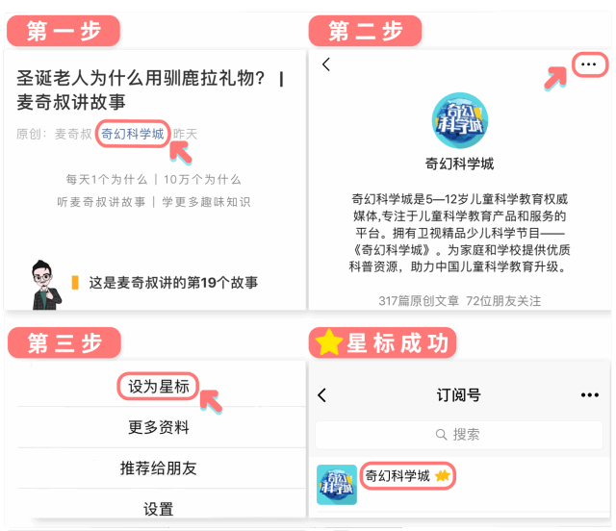
Task: Open 设置 from the action menu
Action: pyautogui.click(x=159, y=509)
